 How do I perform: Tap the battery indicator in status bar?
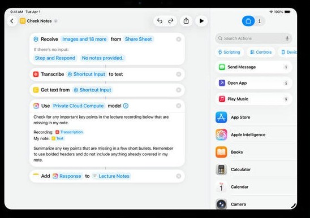point(287,12)
